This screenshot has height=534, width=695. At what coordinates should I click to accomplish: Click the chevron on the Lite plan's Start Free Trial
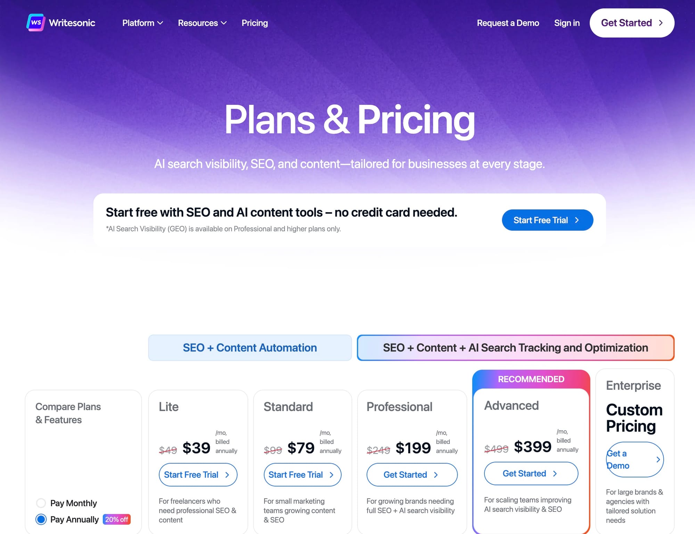click(228, 475)
